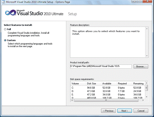
Task: Click the disk space vertical scrollbar thumb
Action: (146, 88)
